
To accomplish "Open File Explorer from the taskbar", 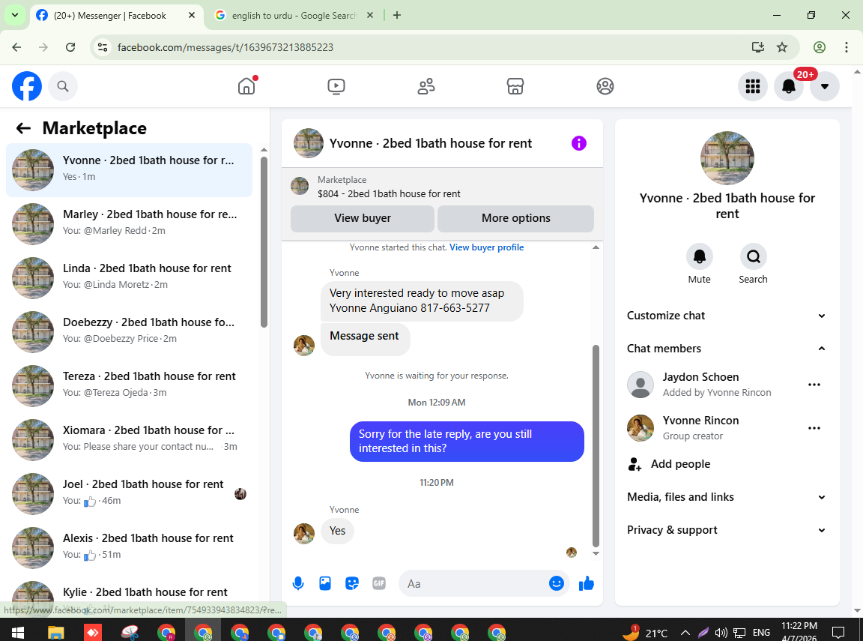I will pyautogui.click(x=55, y=632).
